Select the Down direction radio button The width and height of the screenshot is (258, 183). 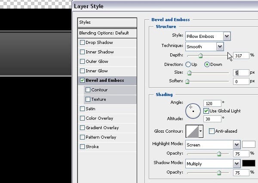pos(207,65)
